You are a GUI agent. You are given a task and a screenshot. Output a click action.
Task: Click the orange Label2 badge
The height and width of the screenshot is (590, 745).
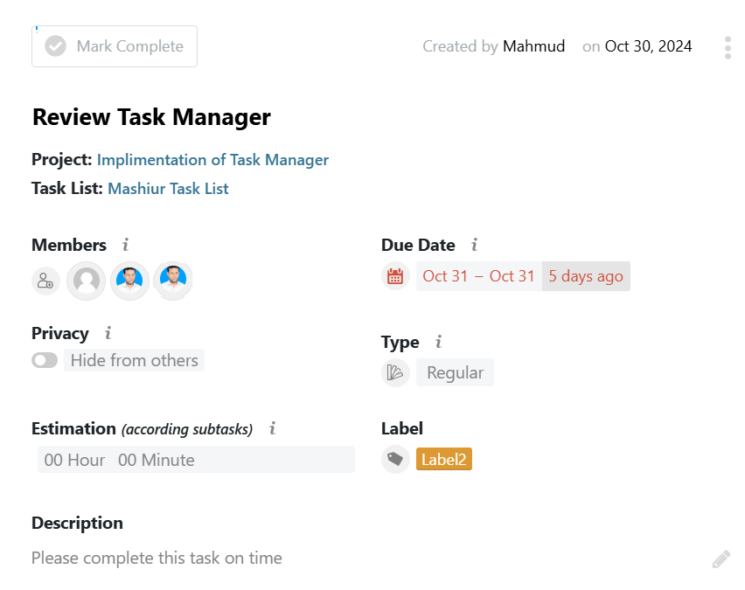point(444,458)
